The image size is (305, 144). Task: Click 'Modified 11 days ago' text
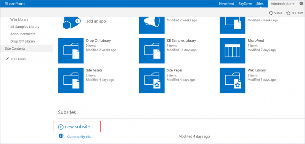(182, 50)
